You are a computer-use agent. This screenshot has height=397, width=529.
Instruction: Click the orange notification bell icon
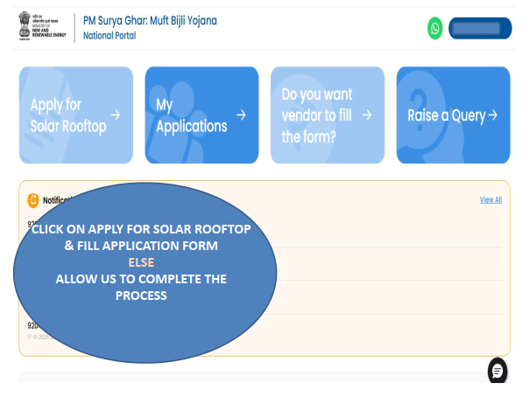tap(33, 200)
